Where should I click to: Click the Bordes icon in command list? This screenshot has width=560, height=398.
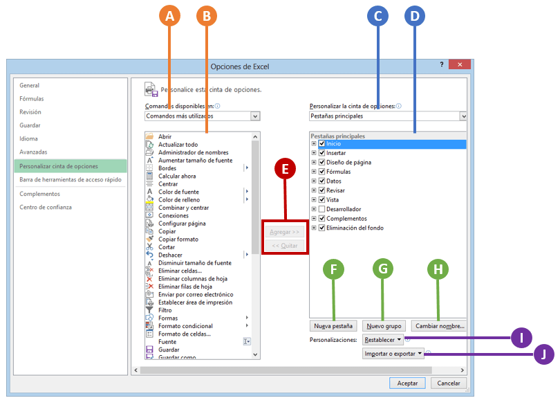click(x=149, y=168)
